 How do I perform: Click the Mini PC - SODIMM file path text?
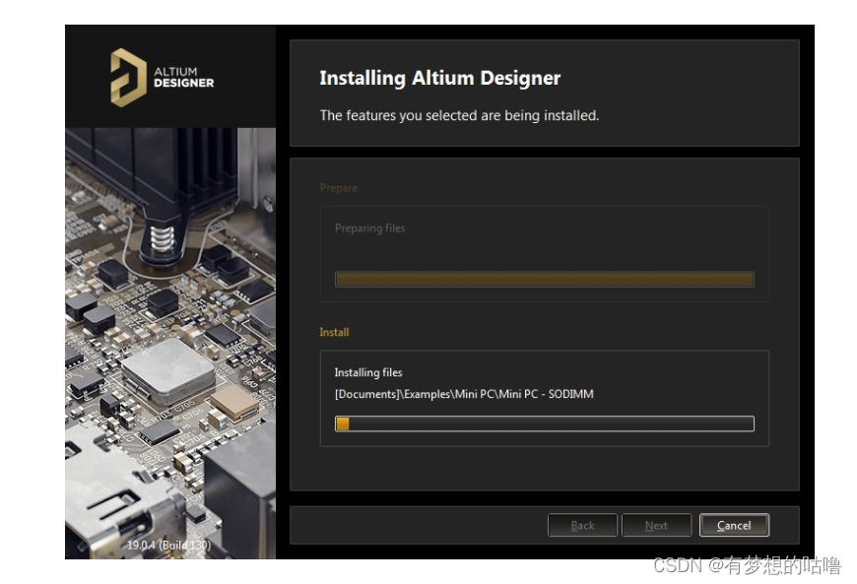pos(464,394)
